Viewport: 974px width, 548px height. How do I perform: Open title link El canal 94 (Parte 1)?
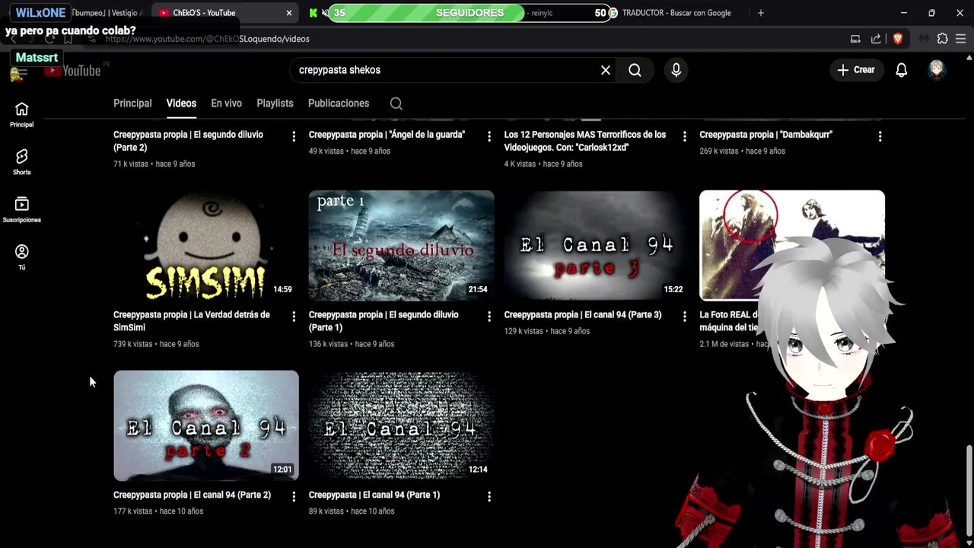pos(374,495)
